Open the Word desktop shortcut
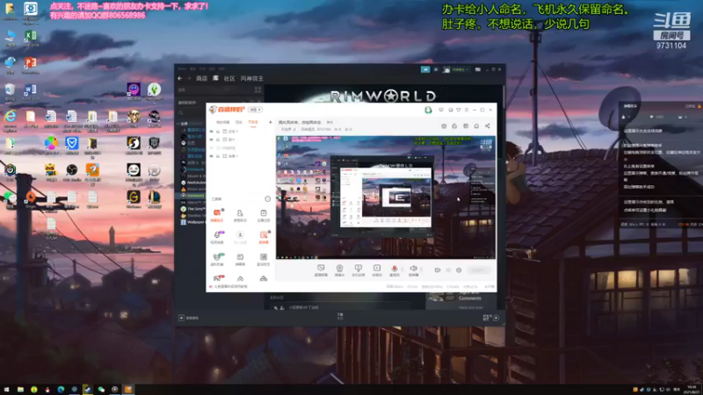Image resolution: width=703 pixels, height=395 pixels. [x=31, y=92]
